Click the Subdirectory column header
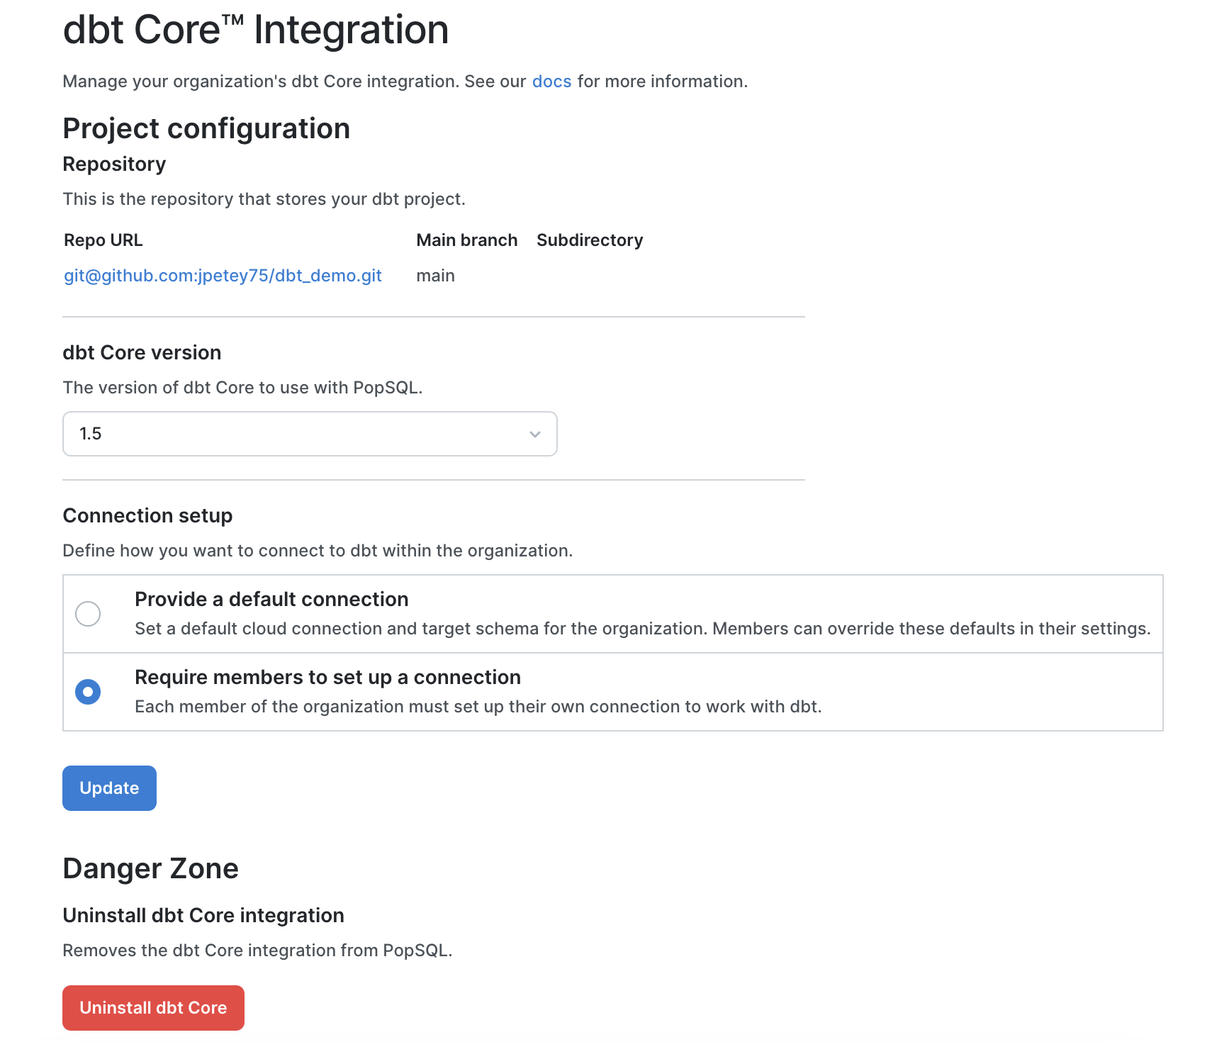The height and width of the screenshot is (1042, 1229). pyautogui.click(x=590, y=240)
